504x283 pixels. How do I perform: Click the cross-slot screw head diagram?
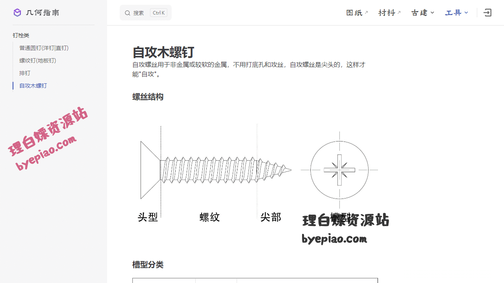point(339,170)
